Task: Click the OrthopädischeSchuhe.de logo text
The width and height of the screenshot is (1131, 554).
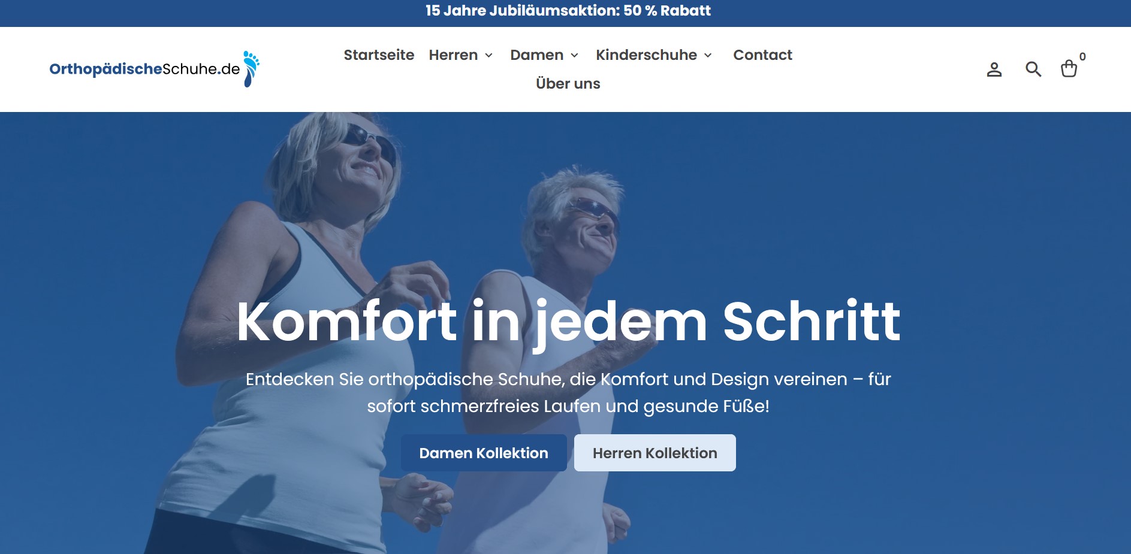Action: point(144,69)
